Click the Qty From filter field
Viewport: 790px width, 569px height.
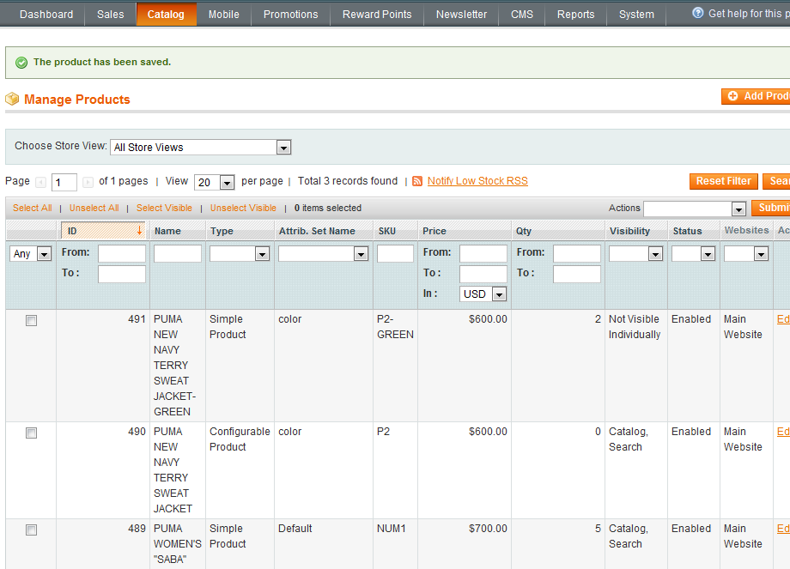click(x=577, y=253)
